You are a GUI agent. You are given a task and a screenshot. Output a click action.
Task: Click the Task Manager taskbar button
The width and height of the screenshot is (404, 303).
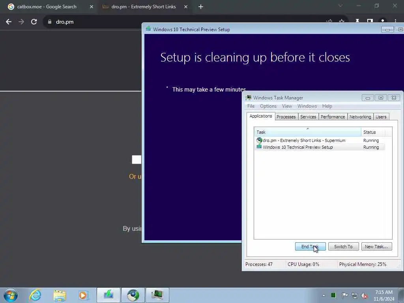click(x=157, y=295)
